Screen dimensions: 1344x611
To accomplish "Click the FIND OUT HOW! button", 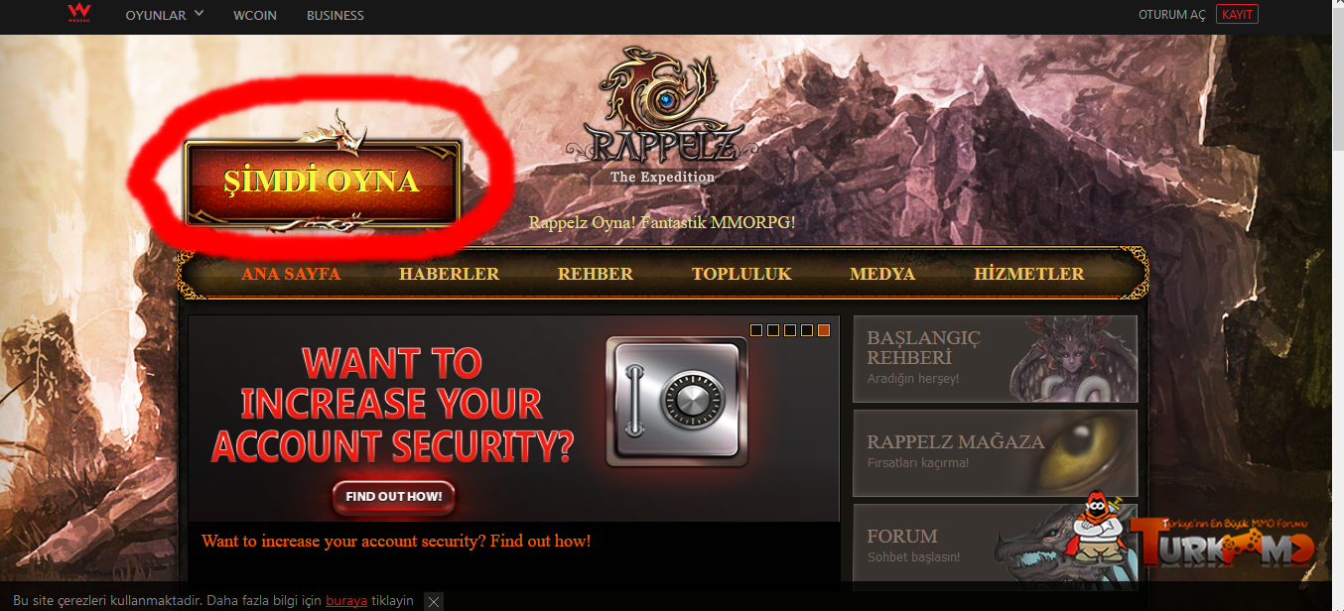I will tap(394, 497).
